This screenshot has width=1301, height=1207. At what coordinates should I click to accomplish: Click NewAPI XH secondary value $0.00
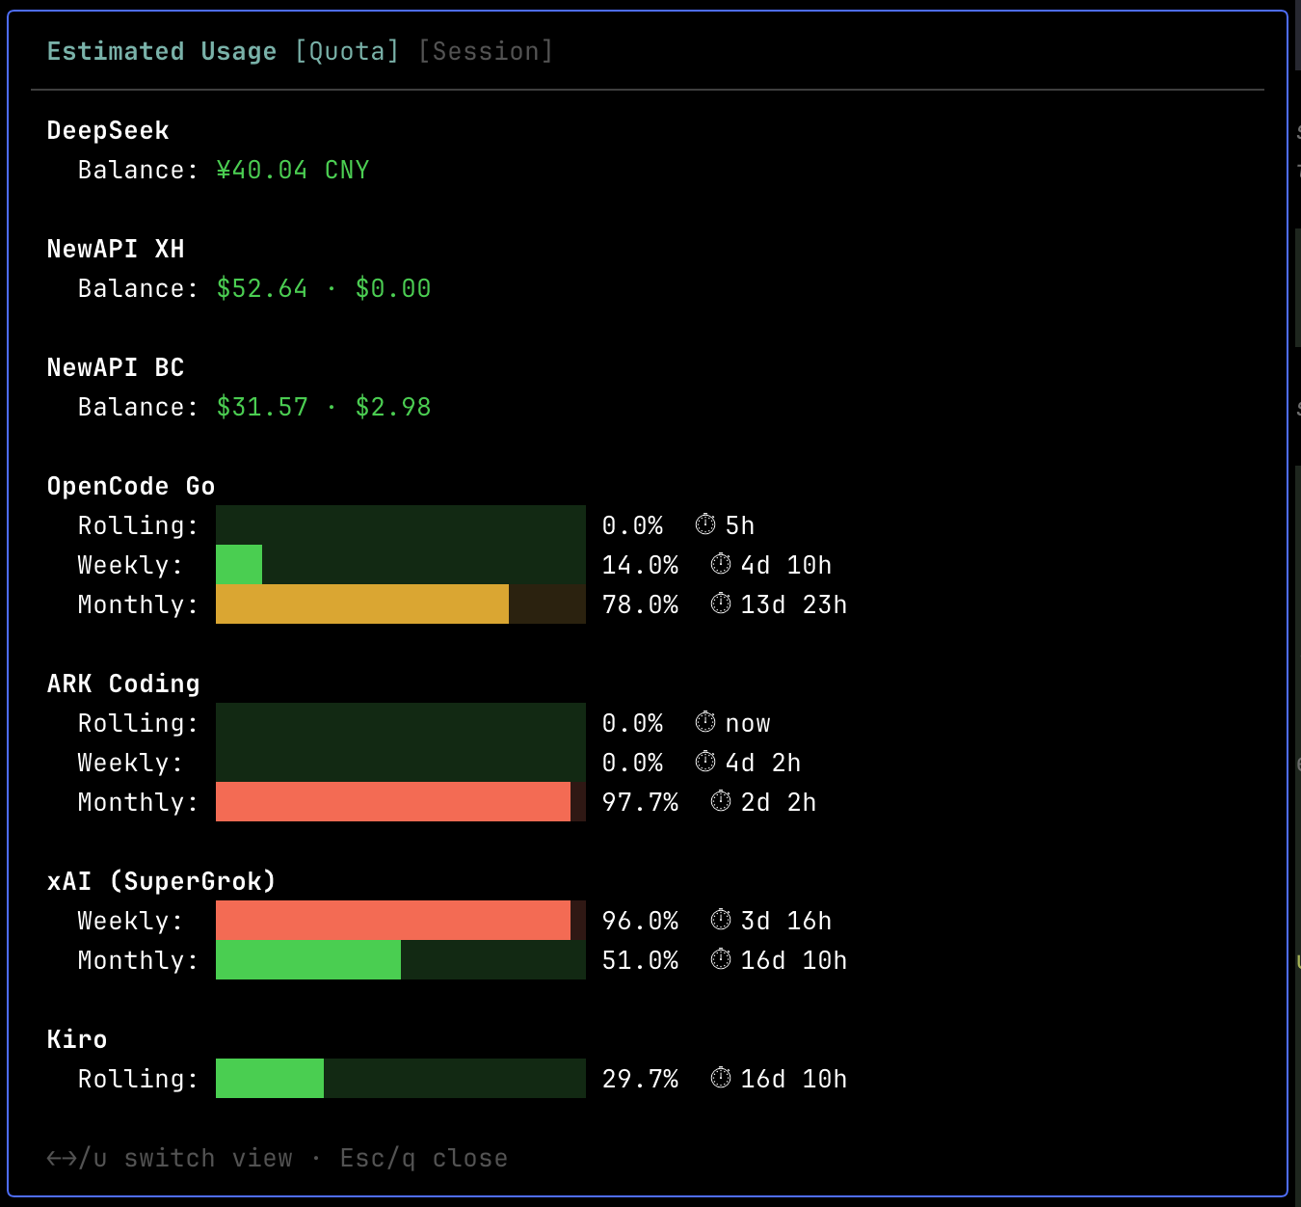click(393, 288)
